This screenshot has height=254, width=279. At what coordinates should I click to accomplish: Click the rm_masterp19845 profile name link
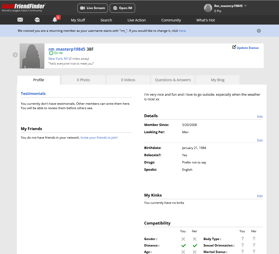click(x=67, y=49)
